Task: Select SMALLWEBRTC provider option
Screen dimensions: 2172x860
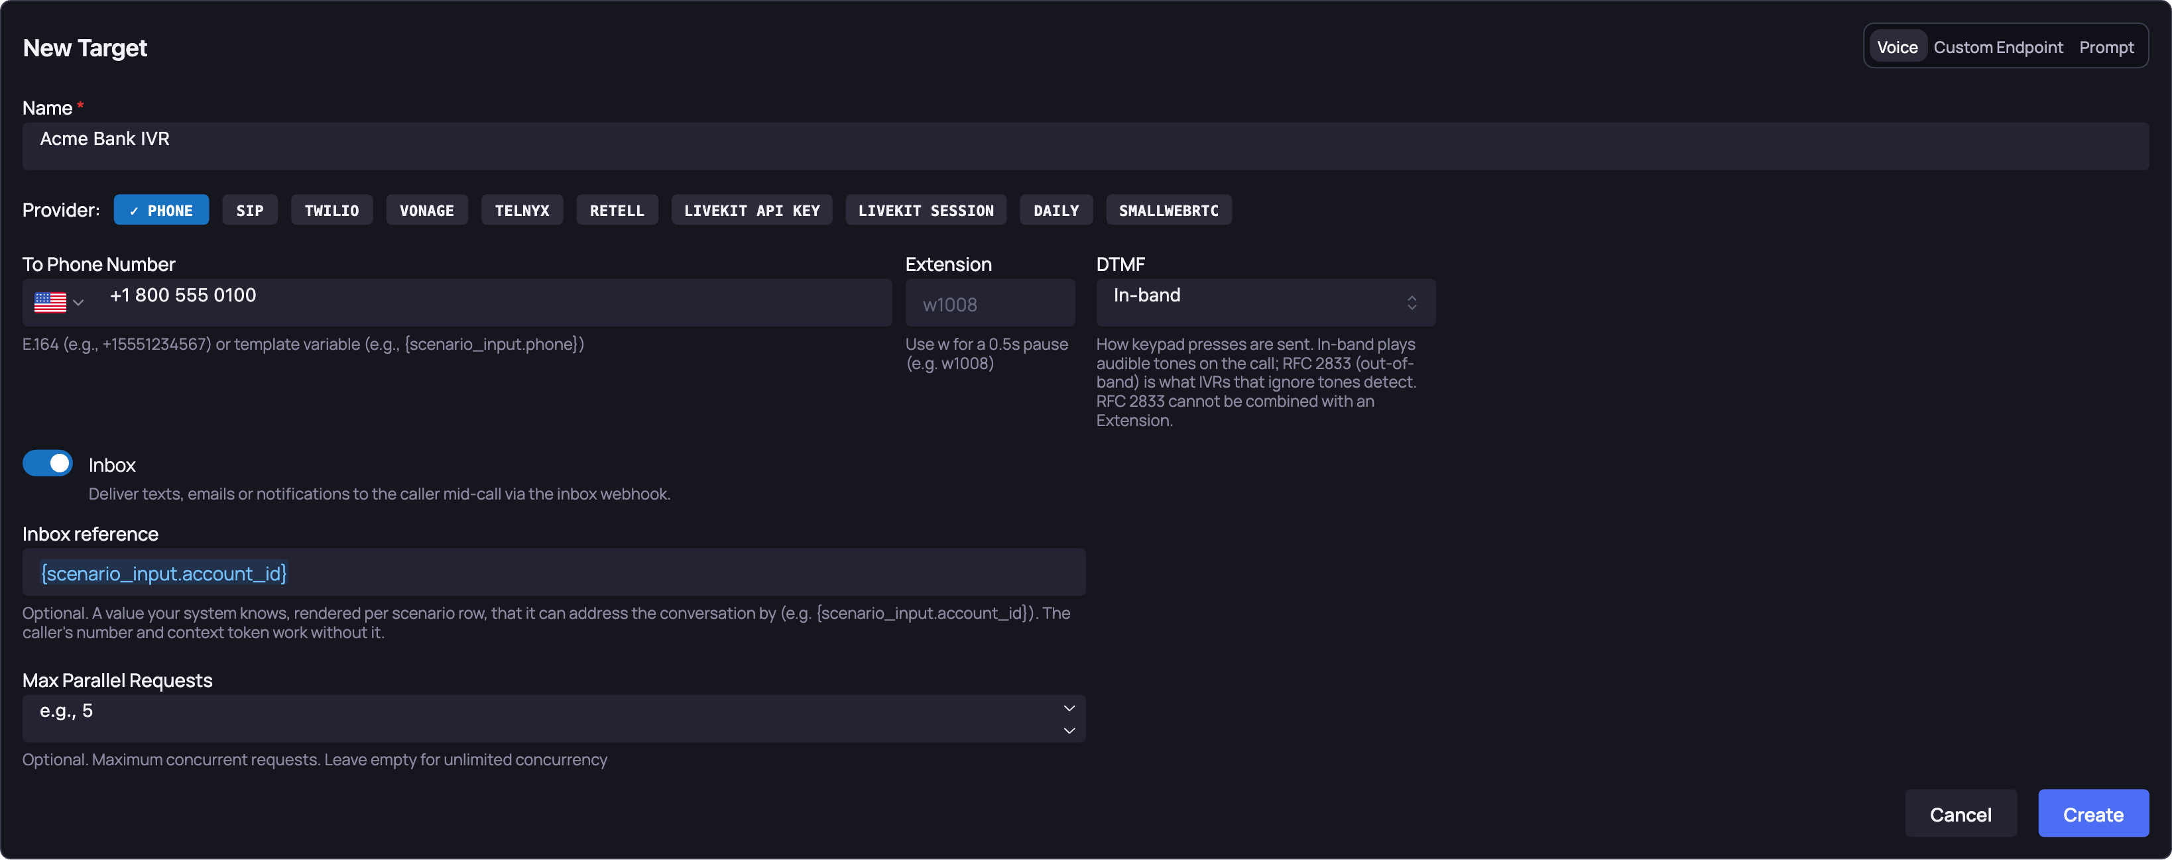Action: [1169, 211]
